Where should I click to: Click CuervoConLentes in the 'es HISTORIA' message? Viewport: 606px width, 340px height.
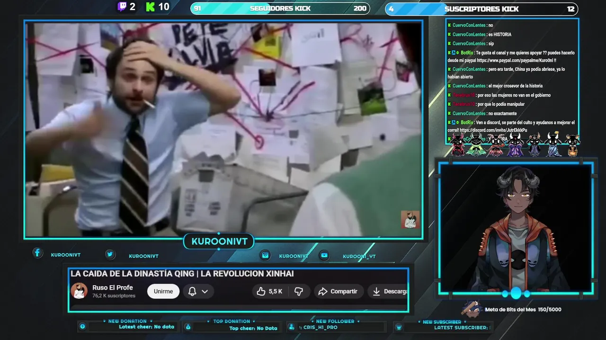tap(469, 34)
